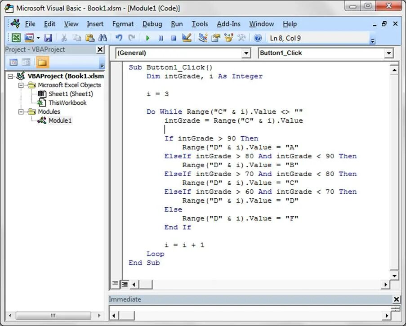Open the (General) object dropdown
406x326 pixels.
(x=246, y=53)
